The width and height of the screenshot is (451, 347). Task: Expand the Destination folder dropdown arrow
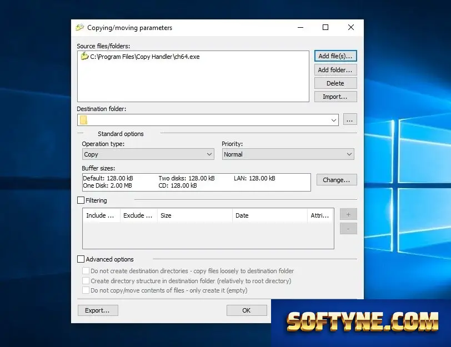click(x=334, y=120)
